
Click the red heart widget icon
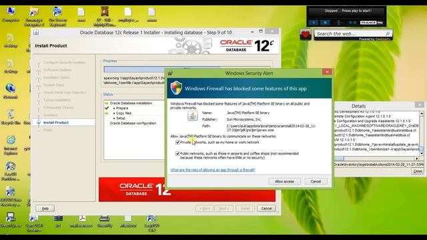(306, 35)
